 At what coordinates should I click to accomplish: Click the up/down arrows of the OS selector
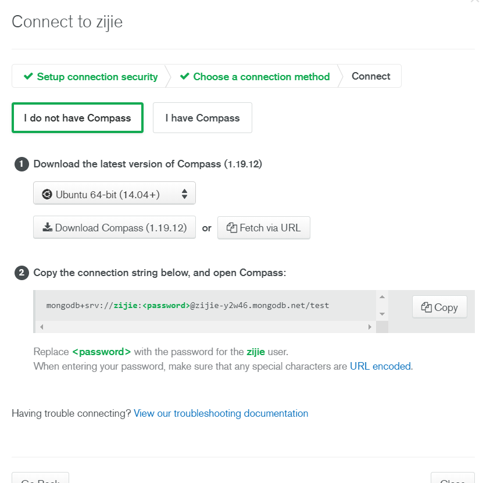184,194
